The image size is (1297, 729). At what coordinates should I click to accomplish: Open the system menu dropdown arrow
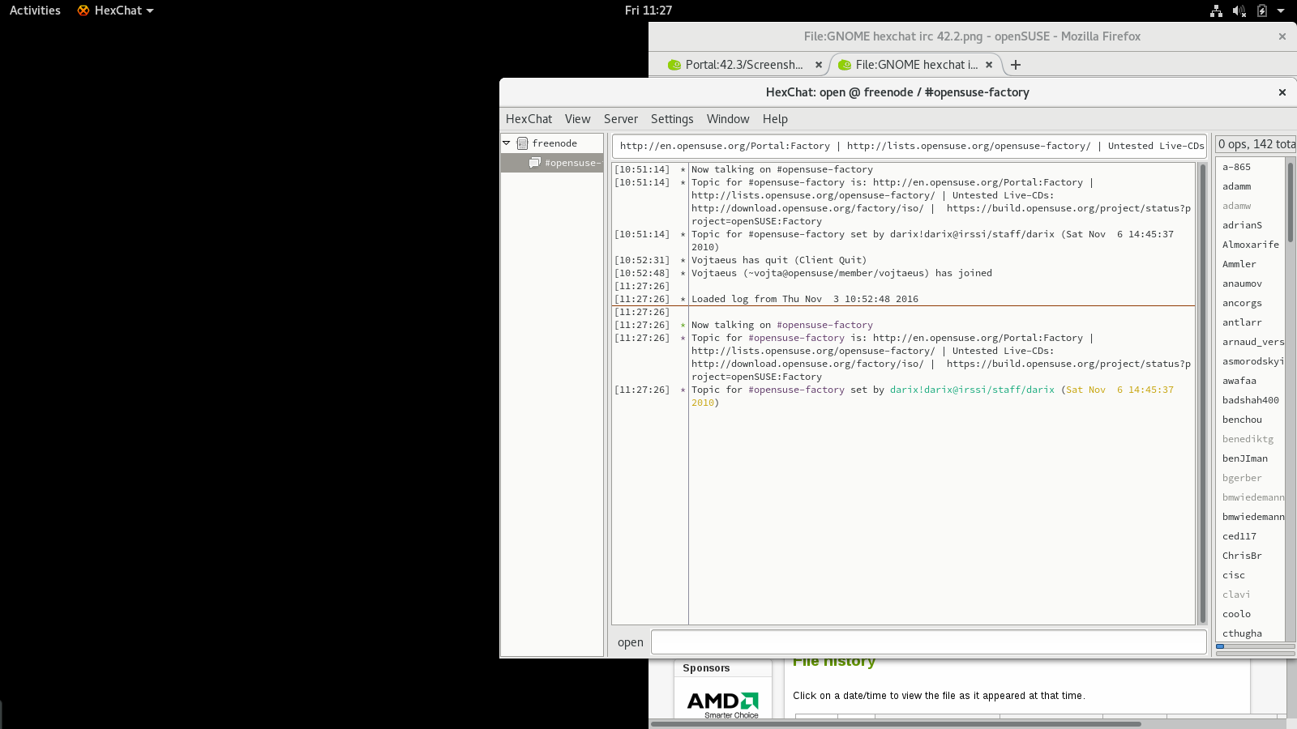[1281, 11]
